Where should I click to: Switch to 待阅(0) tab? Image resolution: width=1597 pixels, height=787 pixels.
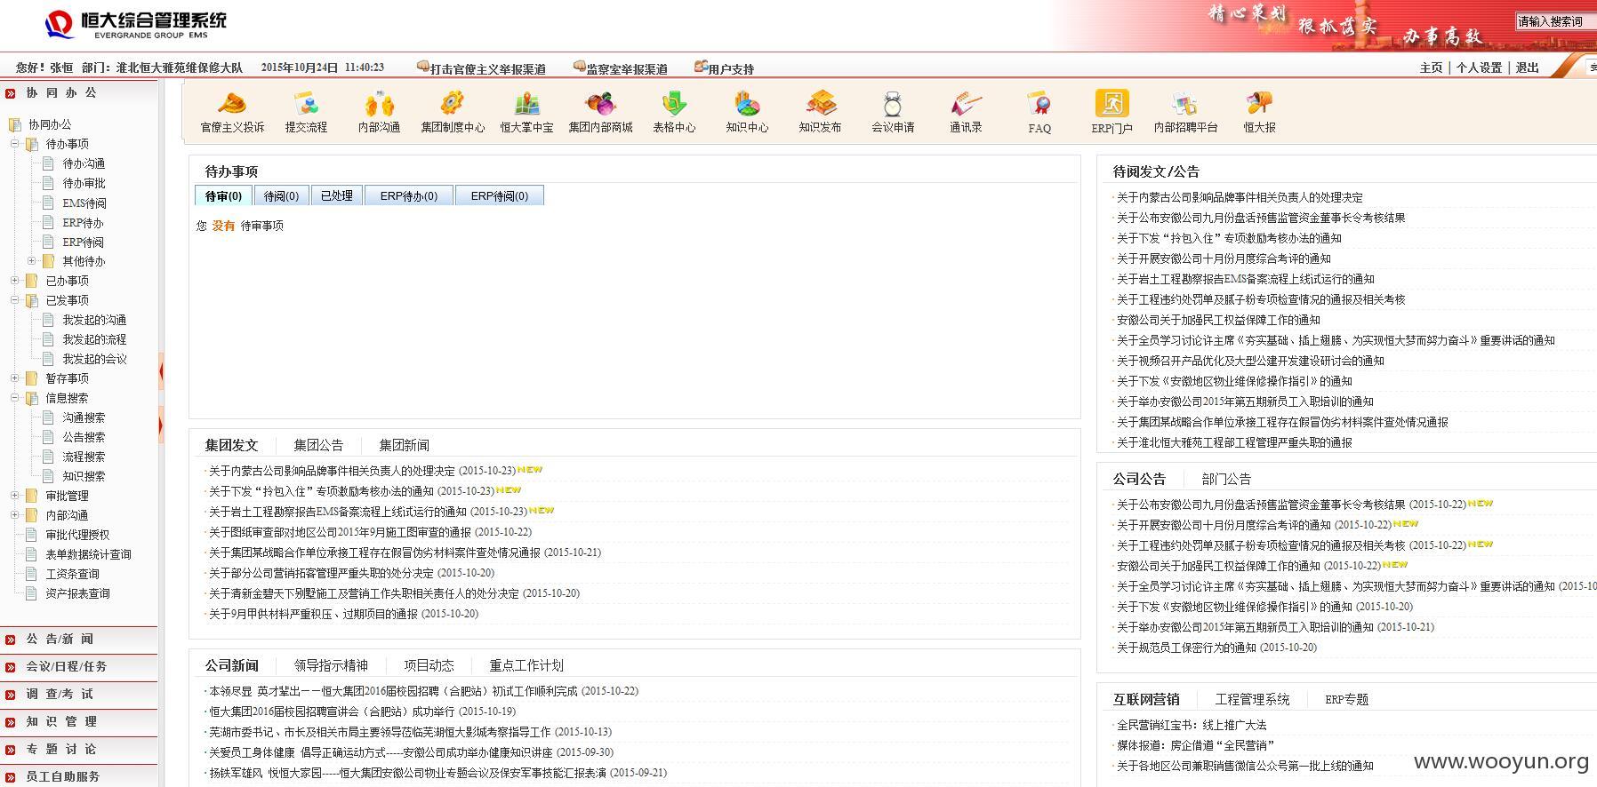click(281, 195)
